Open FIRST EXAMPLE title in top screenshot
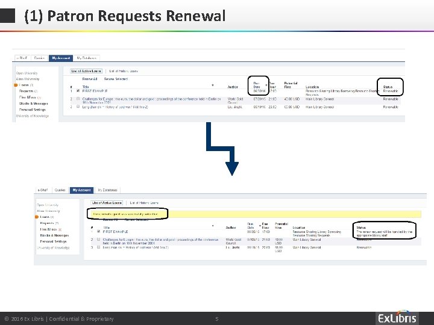 pos(95,91)
